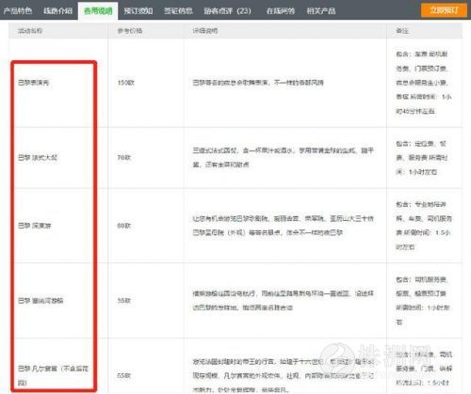This screenshot has height=394, width=471.
Task: Open the 相关产品 tab
Action: [321, 11]
